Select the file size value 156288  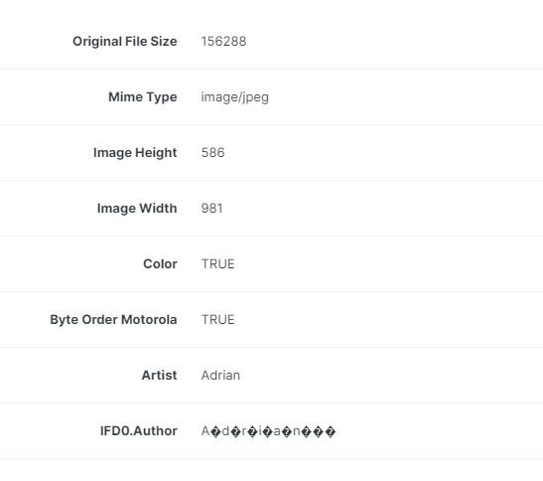[x=223, y=42]
